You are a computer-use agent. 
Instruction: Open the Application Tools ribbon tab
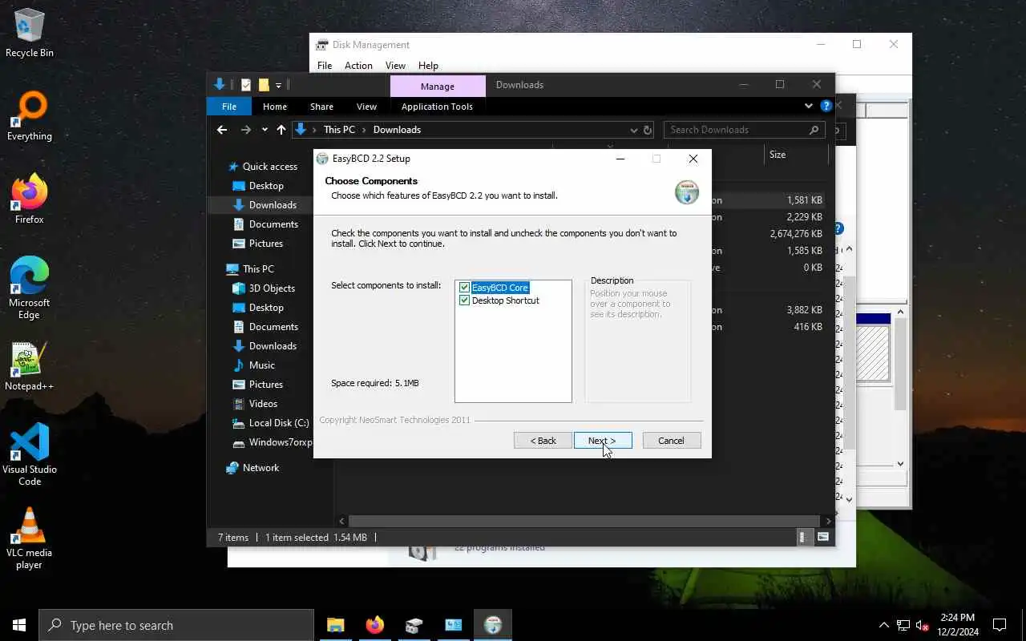(x=437, y=107)
